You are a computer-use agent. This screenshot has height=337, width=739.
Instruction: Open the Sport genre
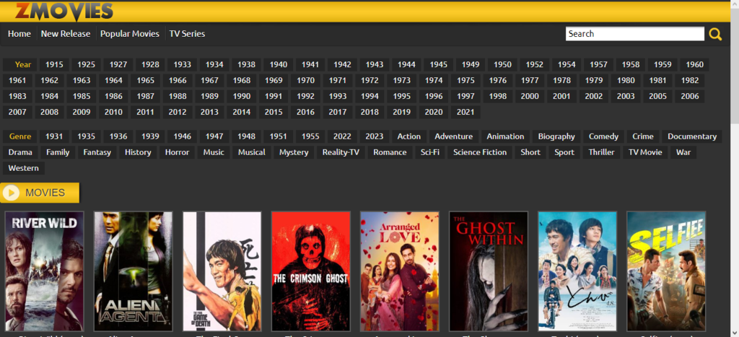pos(564,153)
